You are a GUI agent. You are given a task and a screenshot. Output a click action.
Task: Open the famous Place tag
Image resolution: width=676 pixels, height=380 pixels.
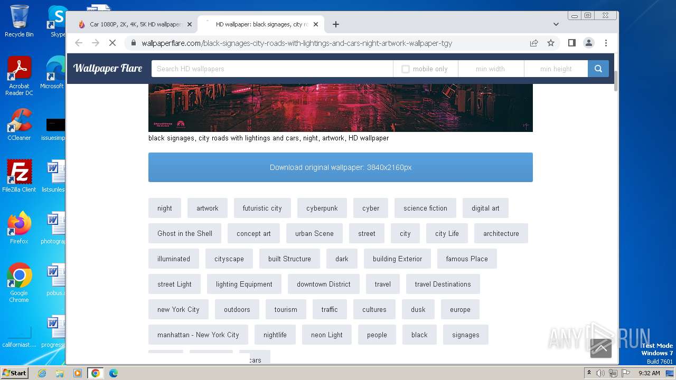coord(467,259)
